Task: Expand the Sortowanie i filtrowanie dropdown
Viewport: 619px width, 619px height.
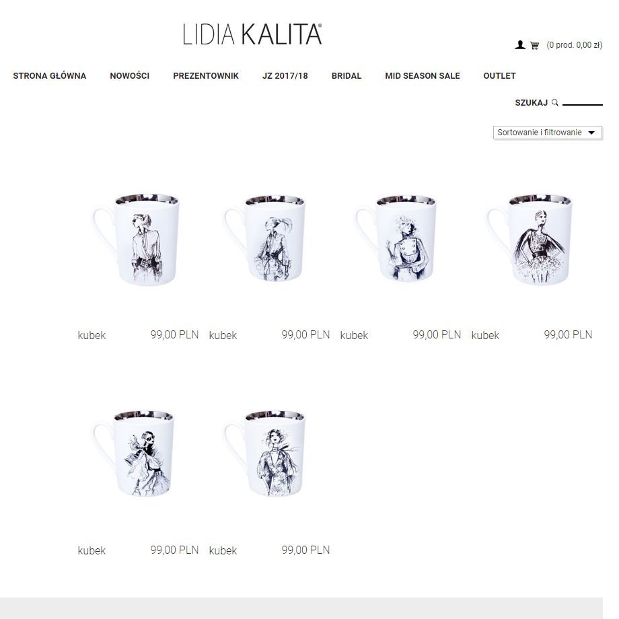Action: click(x=548, y=133)
